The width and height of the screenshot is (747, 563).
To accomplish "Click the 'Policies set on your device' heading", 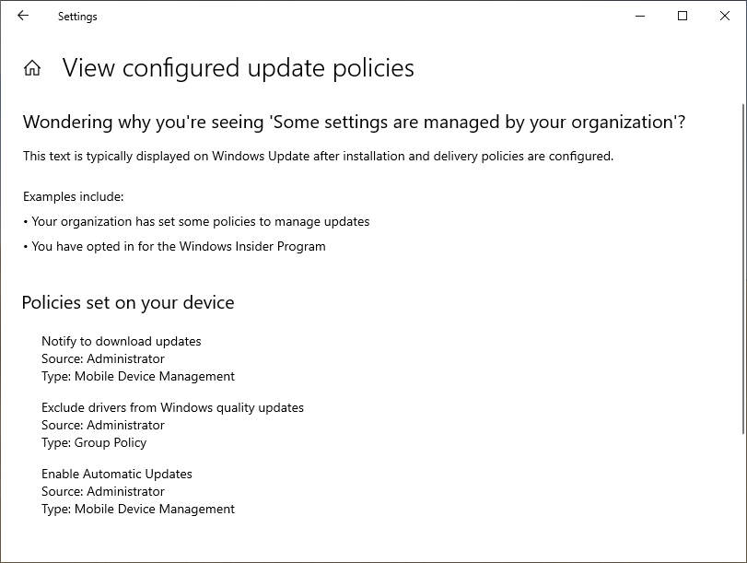I will [128, 302].
